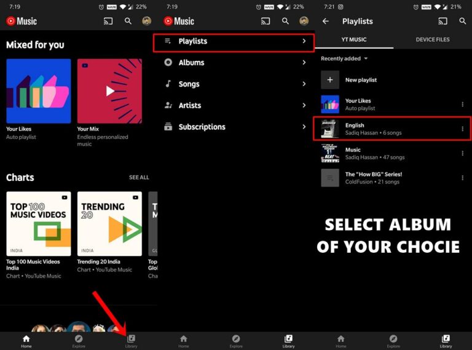Open English playlist by Sadiq Hassan
The width and height of the screenshot is (472, 350).
click(x=392, y=129)
